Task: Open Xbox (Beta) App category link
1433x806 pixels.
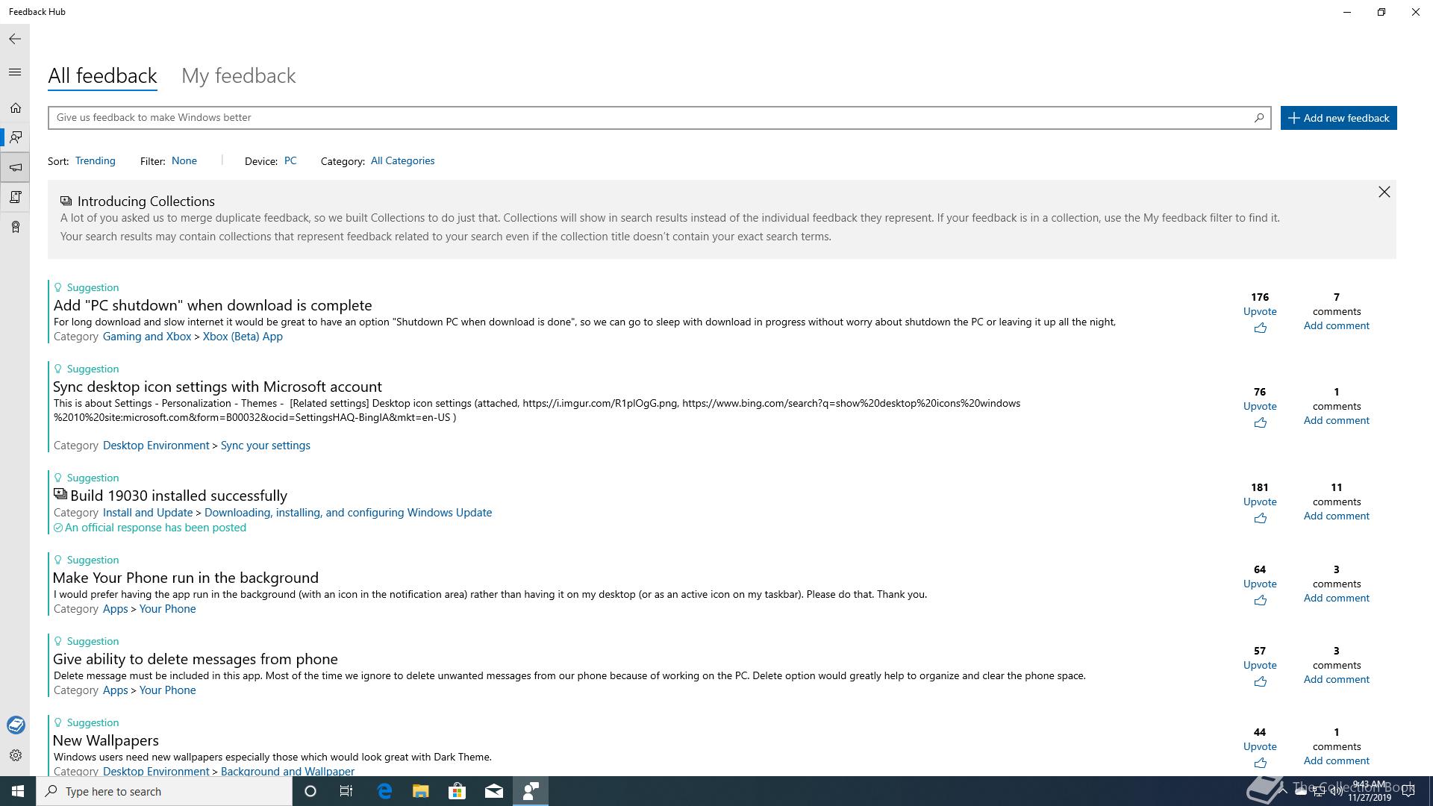Action: pos(243,337)
